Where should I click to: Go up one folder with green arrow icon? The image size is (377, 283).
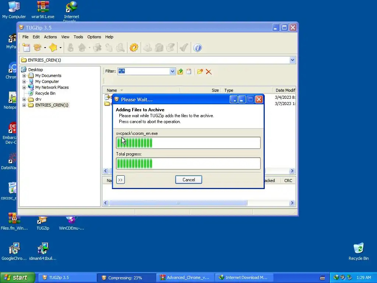(x=180, y=71)
